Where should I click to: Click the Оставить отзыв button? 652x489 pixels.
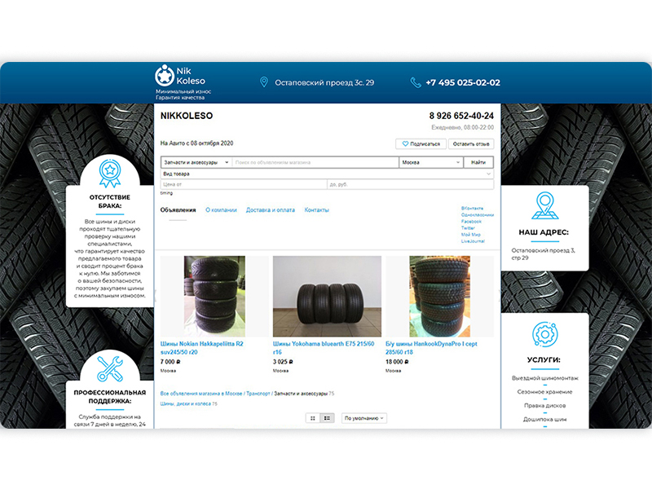[471, 144]
